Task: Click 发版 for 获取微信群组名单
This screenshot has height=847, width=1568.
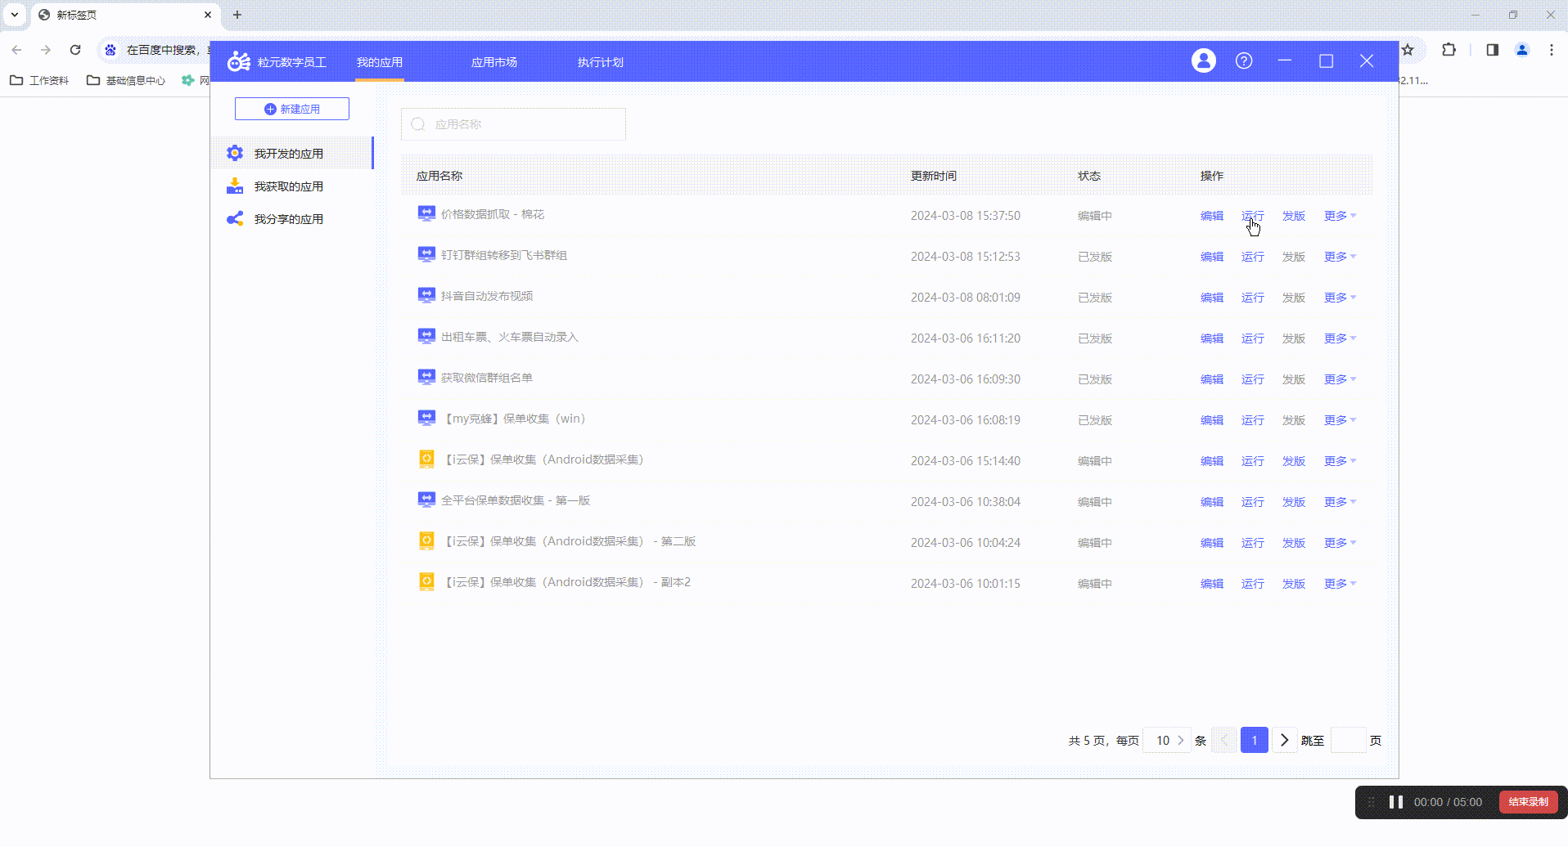Action: click(x=1294, y=379)
